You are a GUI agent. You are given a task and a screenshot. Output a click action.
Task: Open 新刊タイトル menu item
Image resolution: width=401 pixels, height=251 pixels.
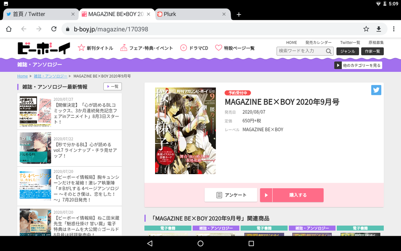coord(96,48)
